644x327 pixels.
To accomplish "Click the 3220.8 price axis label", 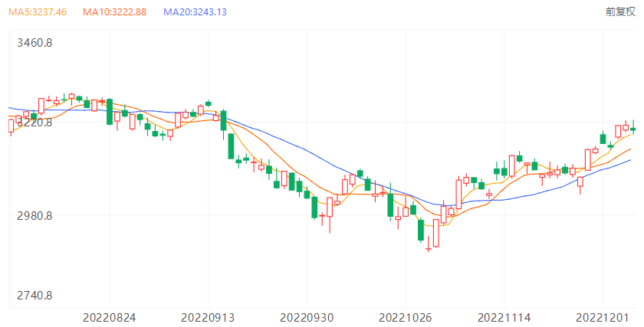I will [34, 122].
